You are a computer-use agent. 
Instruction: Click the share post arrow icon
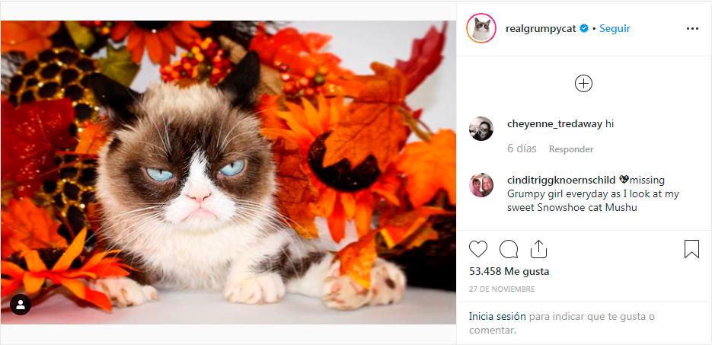coord(538,249)
